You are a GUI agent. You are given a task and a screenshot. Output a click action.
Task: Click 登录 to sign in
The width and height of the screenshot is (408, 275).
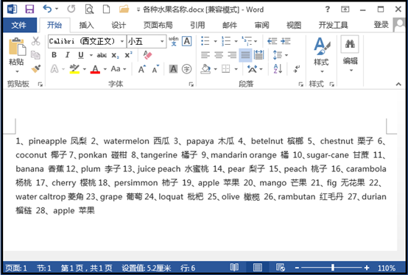381,25
